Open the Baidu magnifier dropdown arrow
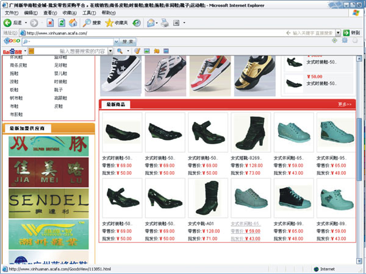 coord(128,51)
